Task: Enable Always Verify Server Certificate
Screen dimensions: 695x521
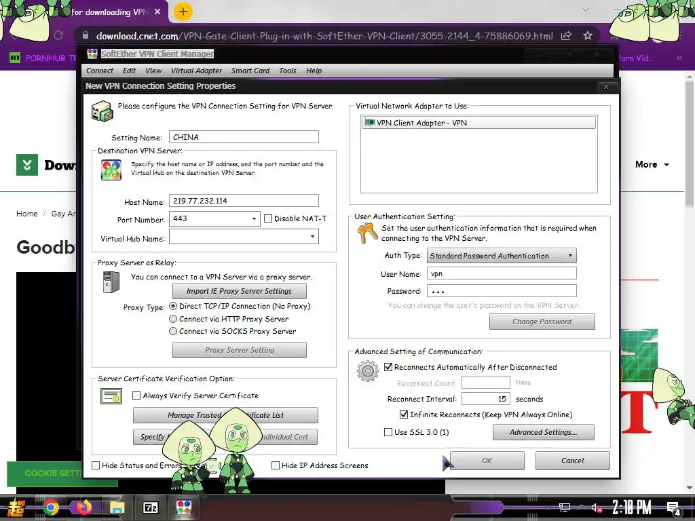Action: (x=136, y=395)
